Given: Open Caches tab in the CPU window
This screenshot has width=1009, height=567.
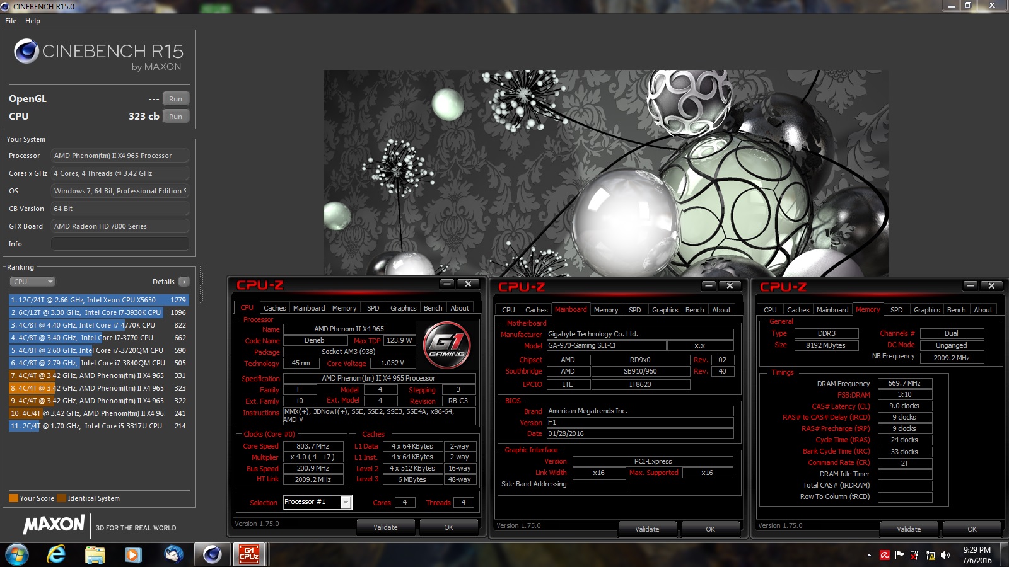Looking at the screenshot, I should pyautogui.click(x=274, y=308).
